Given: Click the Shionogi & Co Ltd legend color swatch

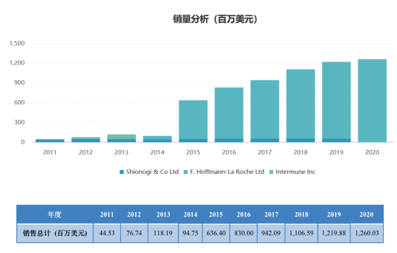Looking at the screenshot, I should click(122, 172).
